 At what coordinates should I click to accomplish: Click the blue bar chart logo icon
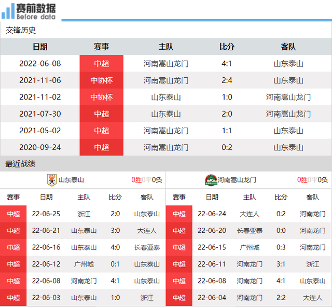(8, 11)
